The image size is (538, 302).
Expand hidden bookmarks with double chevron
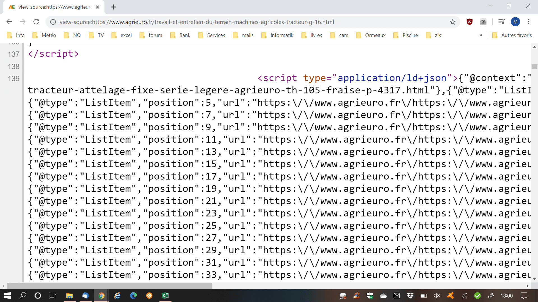[x=481, y=35]
